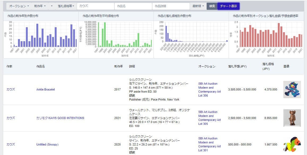Click the artist name input containing カウズ
307x155 pixels.
coord(96,6)
